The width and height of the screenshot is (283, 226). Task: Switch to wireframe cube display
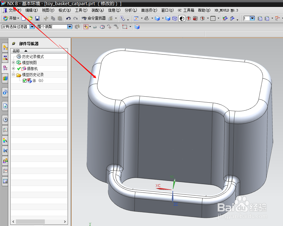(x=175, y=18)
